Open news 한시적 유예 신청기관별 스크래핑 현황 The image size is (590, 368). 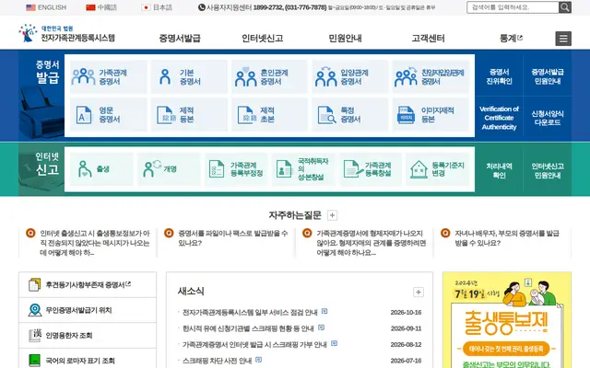tap(248, 328)
